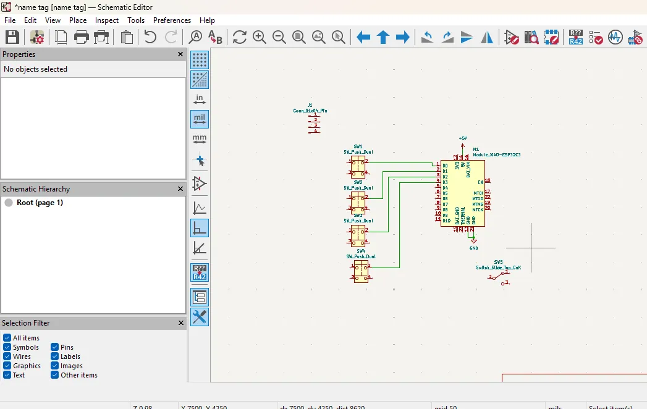Refresh the schematic view
The height and width of the screenshot is (409, 647).
click(x=239, y=37)
